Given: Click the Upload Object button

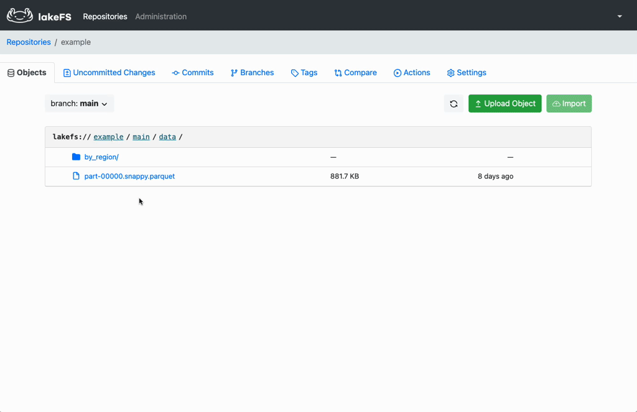Looking at the screenshot, I should pyautogui.click(x=504, y=103).
